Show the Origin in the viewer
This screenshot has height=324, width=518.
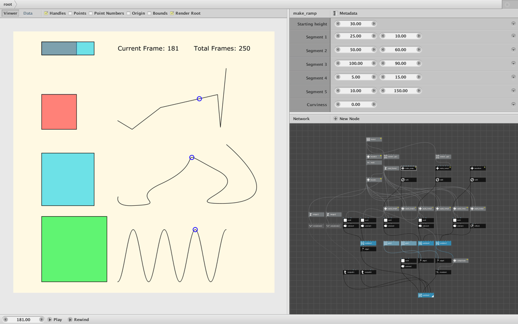click(128, 13)
